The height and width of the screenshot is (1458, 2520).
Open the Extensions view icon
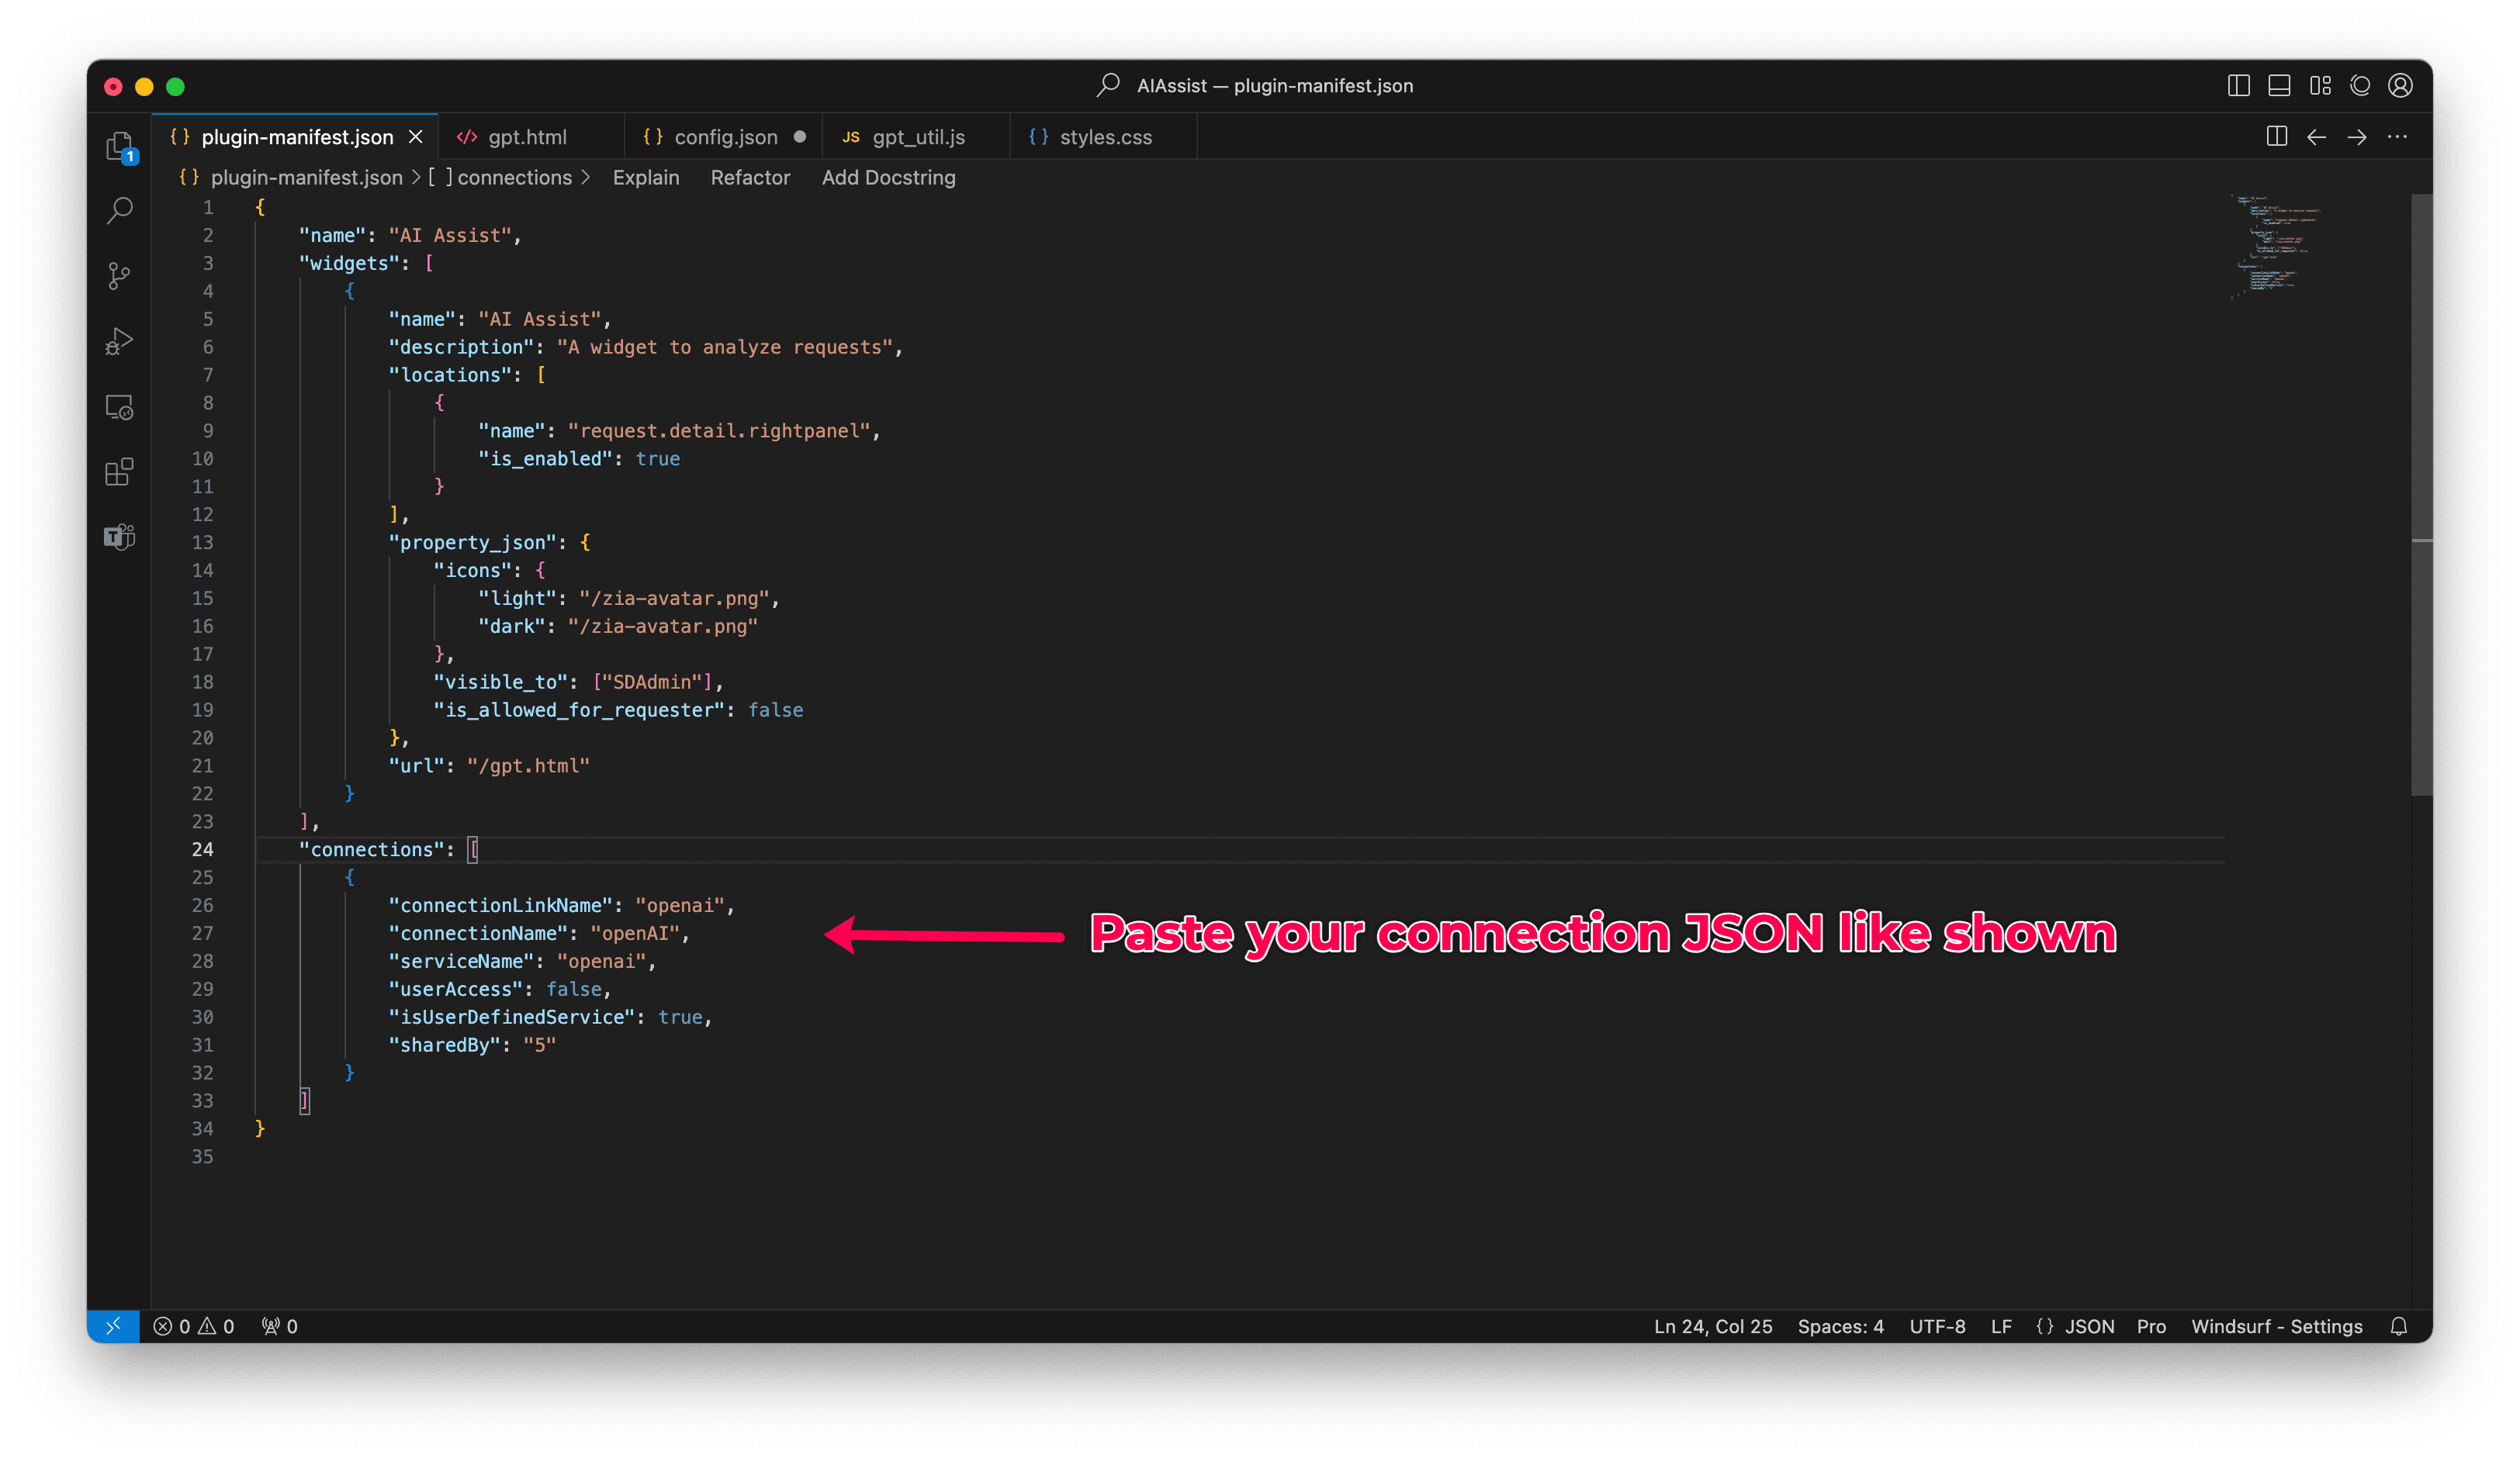119,472
